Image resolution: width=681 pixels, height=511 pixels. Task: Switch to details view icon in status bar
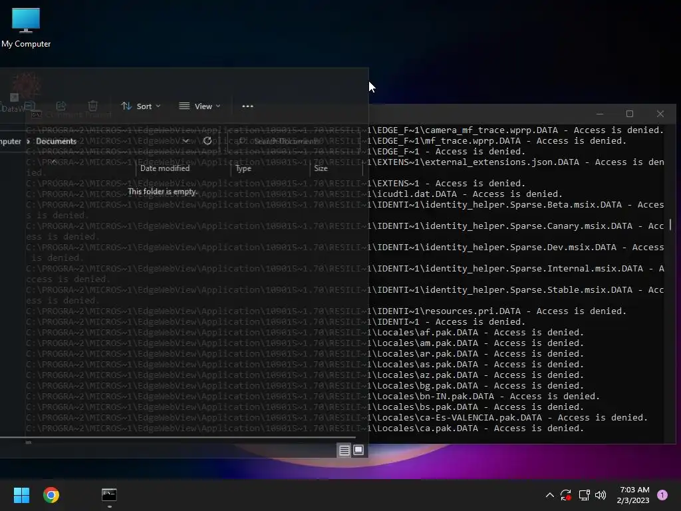pos(344,450)
